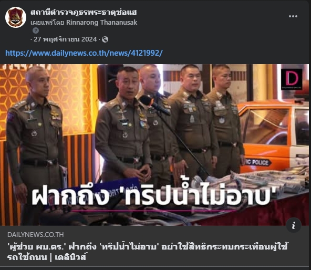The height and width of the screenshot is (270, 311).
Task: Open the news image thumbnail with police officers
Action: [154, 145]
